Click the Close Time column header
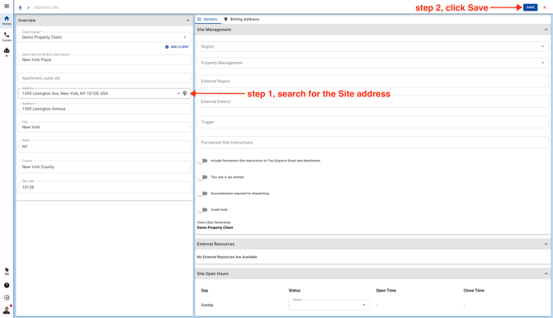Image resolution: width=553 pixels, height=318 pixels. click(x=474, y=291)
